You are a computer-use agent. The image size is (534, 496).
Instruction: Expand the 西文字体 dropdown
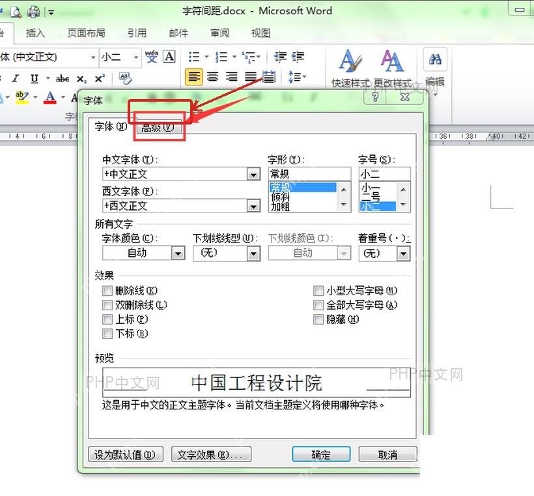click(x=253, y=206)
